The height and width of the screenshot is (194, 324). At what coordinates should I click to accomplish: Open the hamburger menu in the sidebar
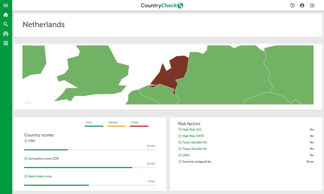[x=6, y=5]
